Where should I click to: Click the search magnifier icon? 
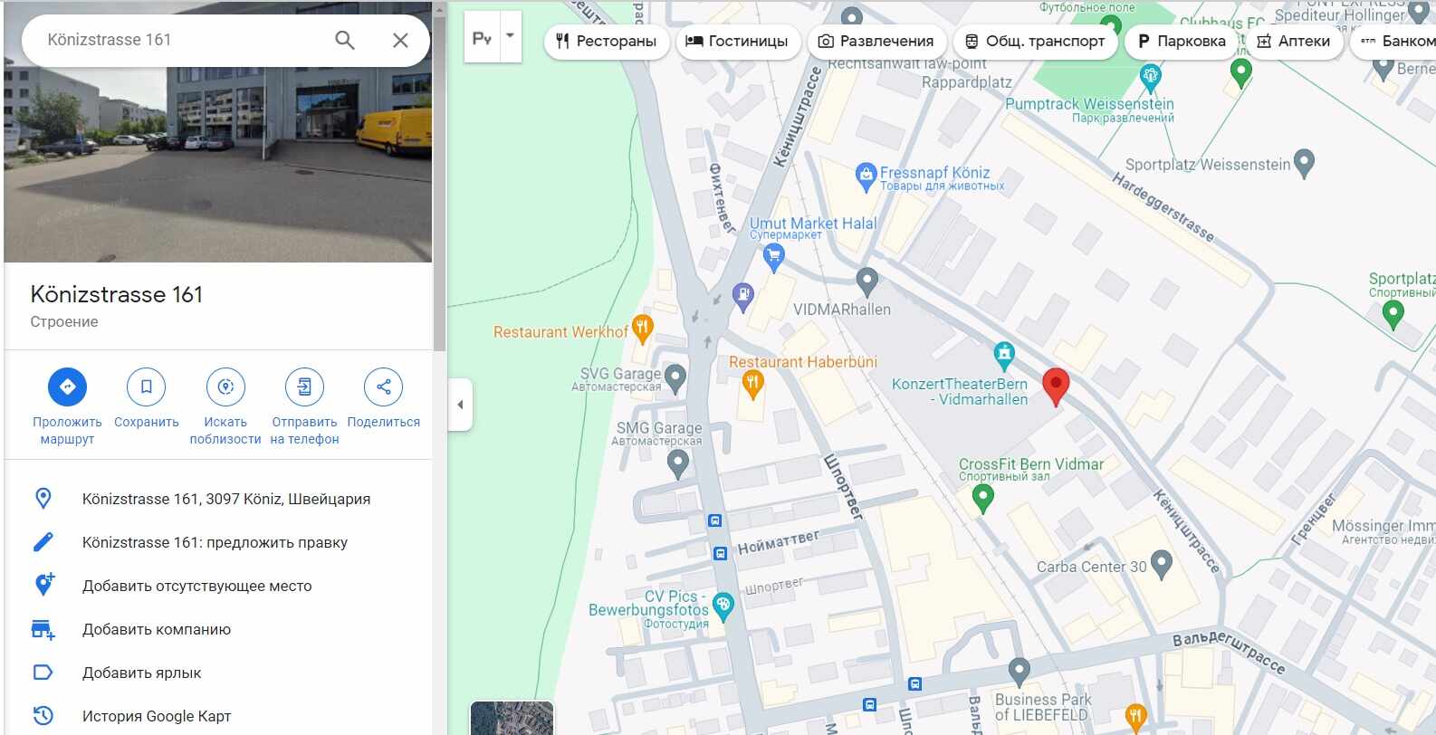(345, 40)
